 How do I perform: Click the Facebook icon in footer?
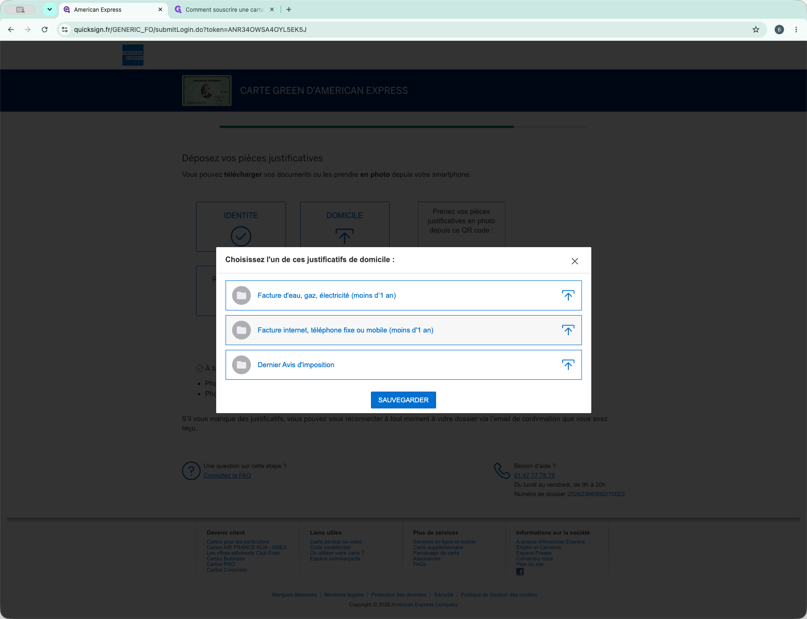[x=520, y=572]
